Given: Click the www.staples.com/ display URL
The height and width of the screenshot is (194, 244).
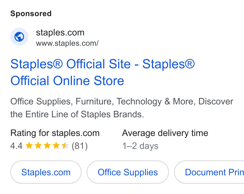Looking at the screenshot, I should [67, 43].
